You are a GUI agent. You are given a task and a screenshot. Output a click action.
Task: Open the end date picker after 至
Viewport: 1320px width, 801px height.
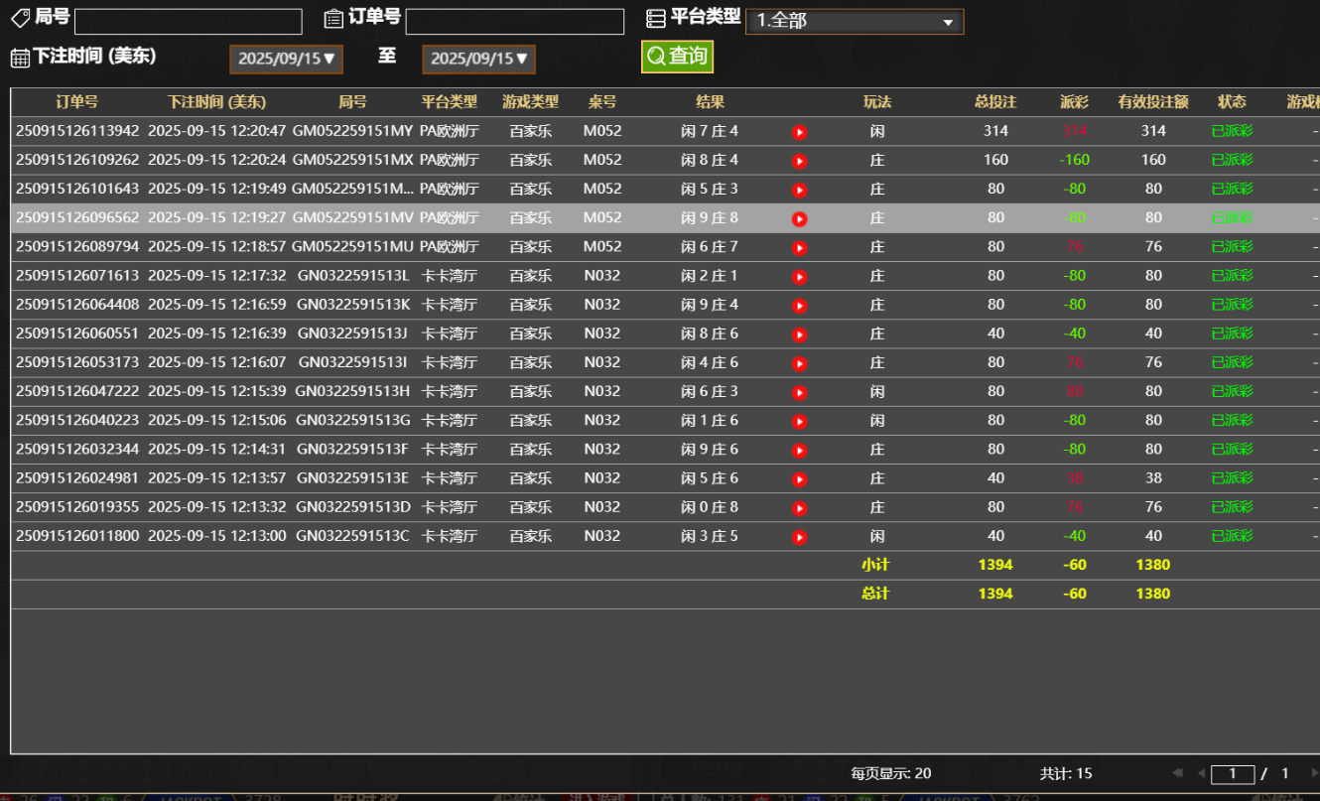[x=478, y=59]
